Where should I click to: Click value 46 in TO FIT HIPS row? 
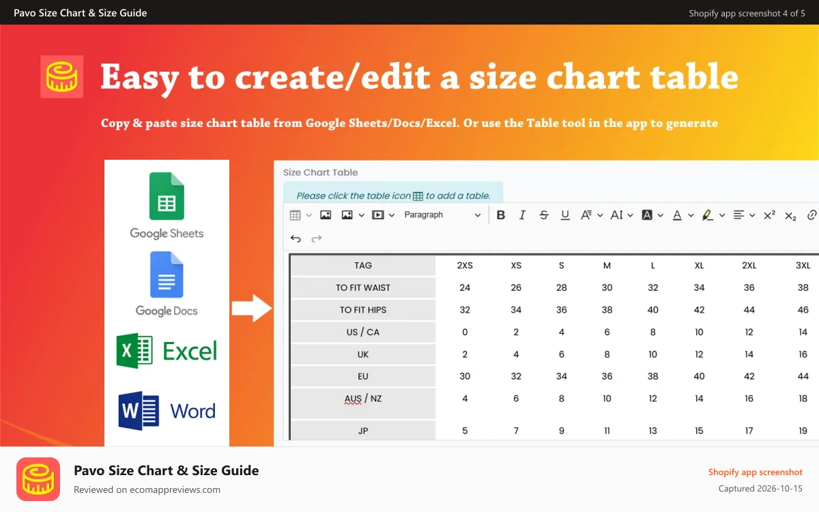803,310
